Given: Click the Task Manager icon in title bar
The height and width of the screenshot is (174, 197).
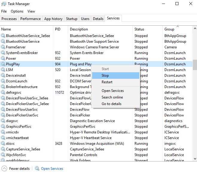Looking at the screenshot, I should click(x=4, y=4).
